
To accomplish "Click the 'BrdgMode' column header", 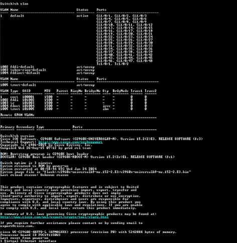I will (x=120, y=91).
